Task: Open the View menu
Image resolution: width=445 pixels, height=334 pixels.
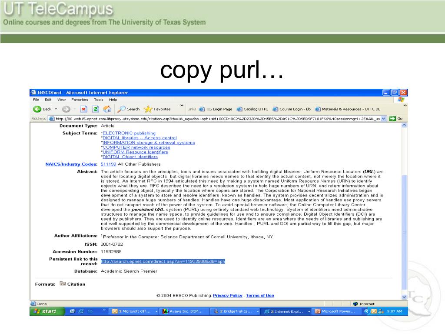Action: click(x=61, y=100)
